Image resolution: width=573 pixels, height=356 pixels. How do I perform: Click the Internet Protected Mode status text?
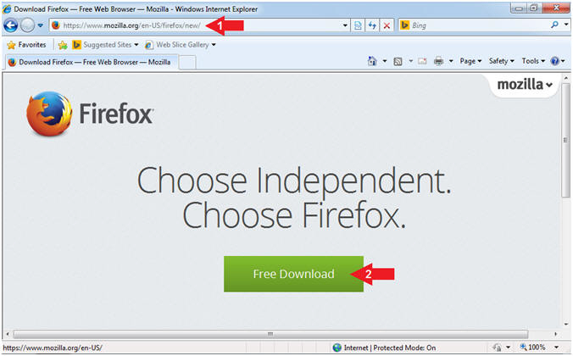coord(390,348)
